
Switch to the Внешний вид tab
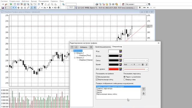(117, 47)
